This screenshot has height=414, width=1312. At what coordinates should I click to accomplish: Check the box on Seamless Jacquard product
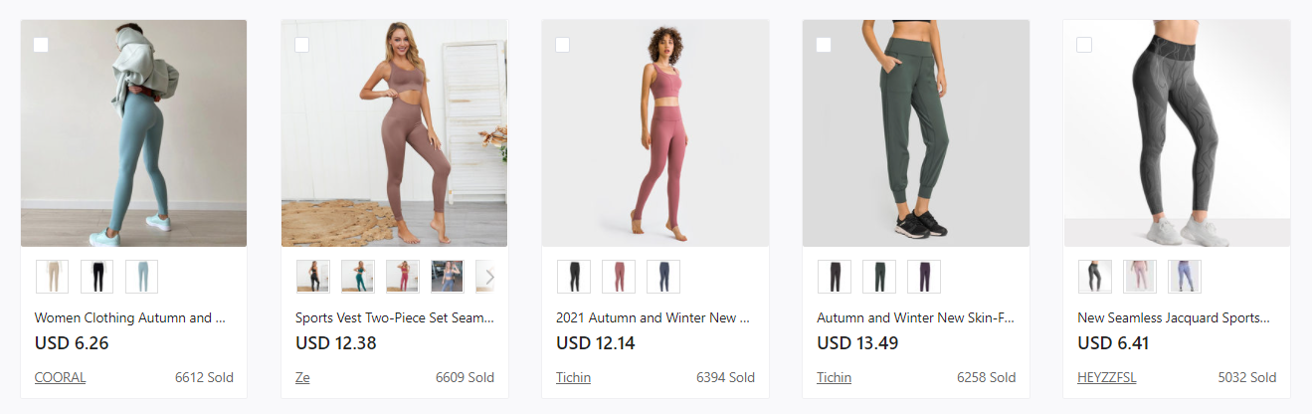1083,45
